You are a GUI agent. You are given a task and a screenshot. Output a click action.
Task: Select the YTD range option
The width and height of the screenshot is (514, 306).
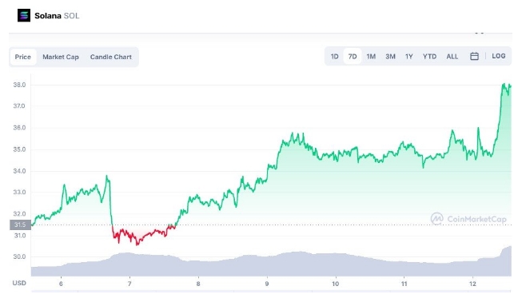[429, 57]
